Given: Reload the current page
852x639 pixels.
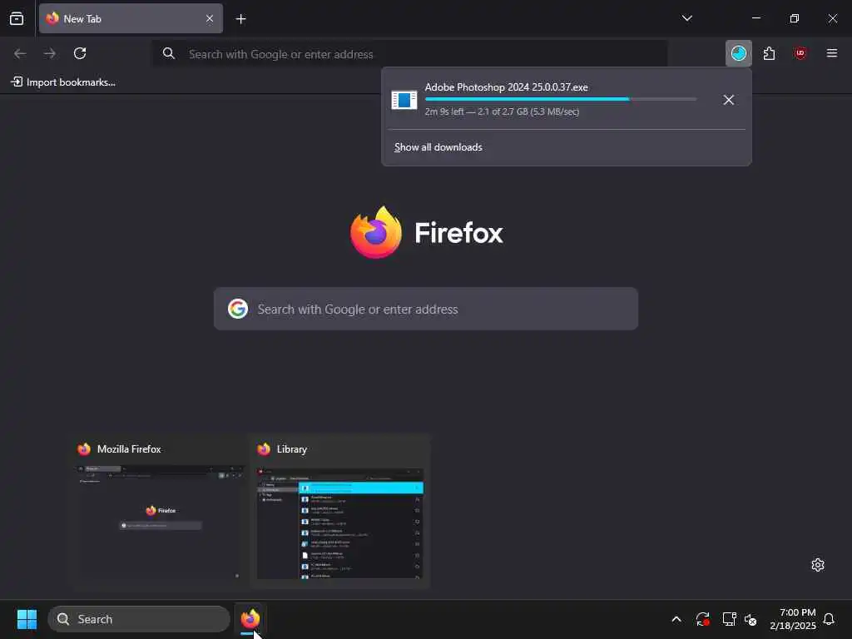Looking at the screenshot, I should coord(80,53).
